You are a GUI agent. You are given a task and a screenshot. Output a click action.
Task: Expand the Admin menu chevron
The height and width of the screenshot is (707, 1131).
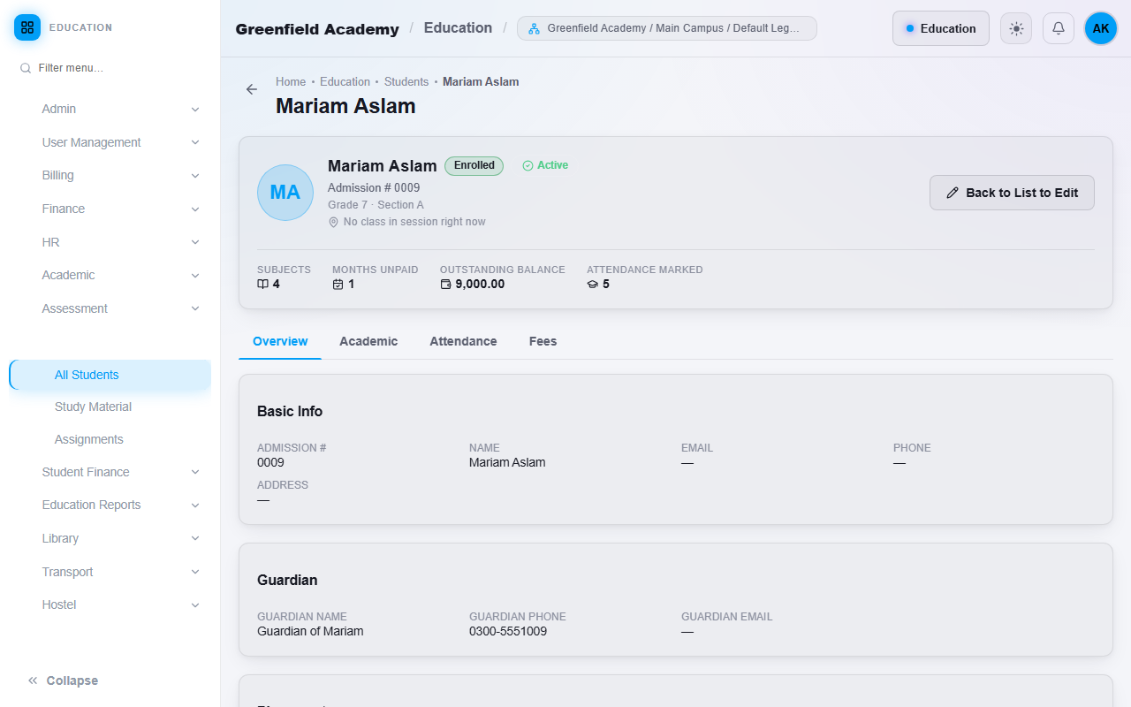195,109
